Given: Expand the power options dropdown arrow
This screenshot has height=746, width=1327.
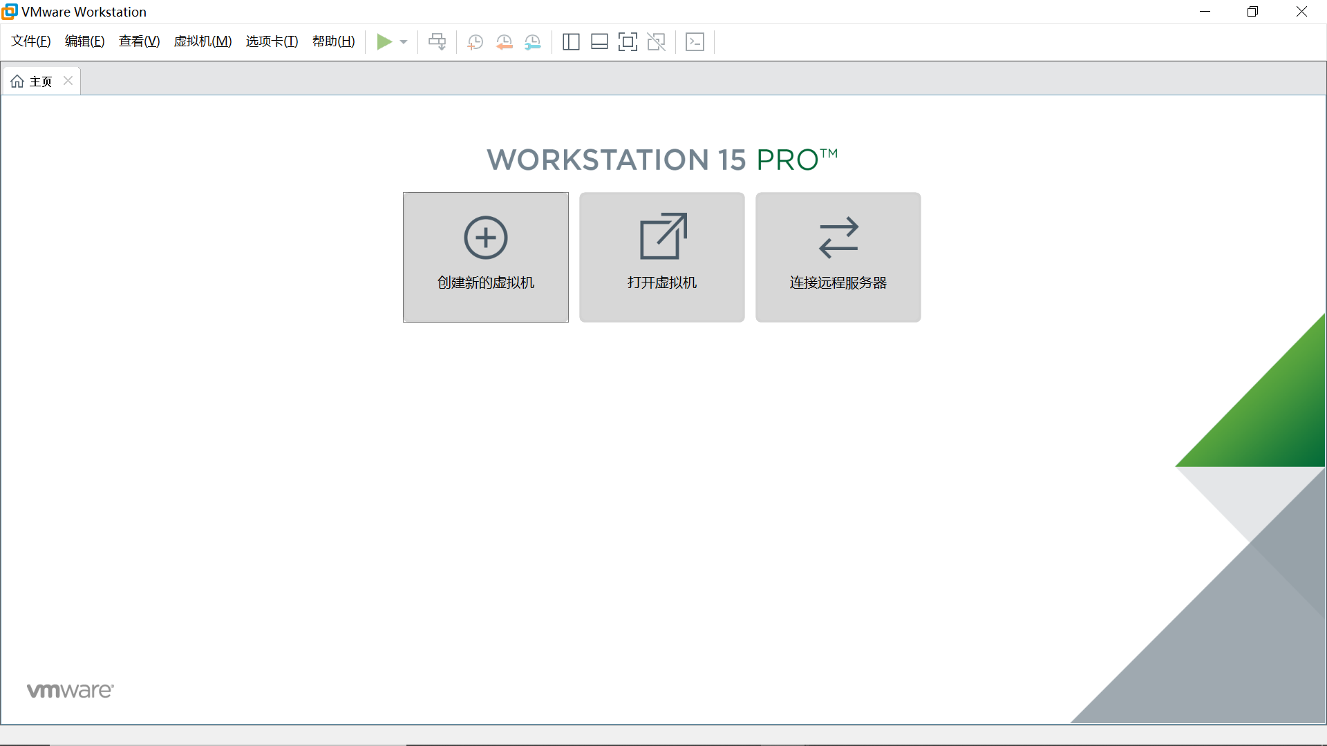Looking at the screenshot, I should (404, 42).
